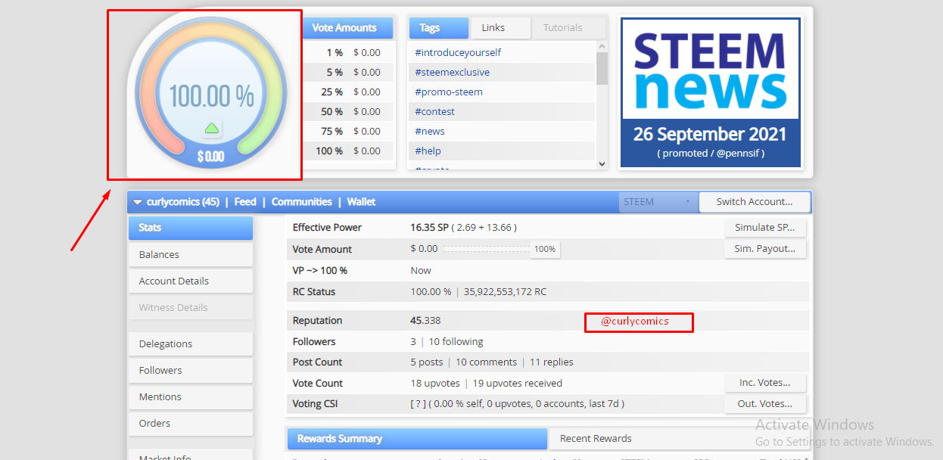Open the STEEM currency dropdown
Screen dimensions: 943x460
[657, 202]
